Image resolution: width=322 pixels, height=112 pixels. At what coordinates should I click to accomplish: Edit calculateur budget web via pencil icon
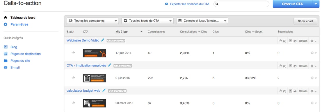click(104, 90)
